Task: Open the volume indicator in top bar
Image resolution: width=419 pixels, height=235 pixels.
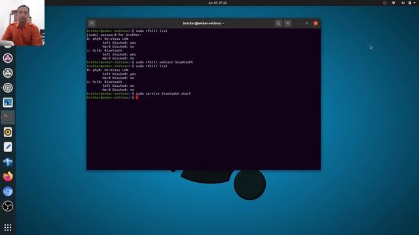Action: (403, 3)
